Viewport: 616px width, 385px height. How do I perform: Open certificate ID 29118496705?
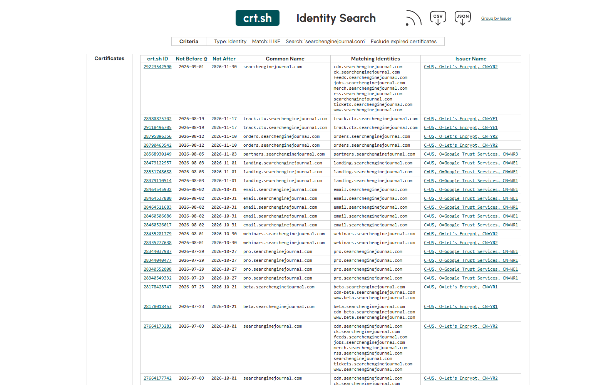157,128
